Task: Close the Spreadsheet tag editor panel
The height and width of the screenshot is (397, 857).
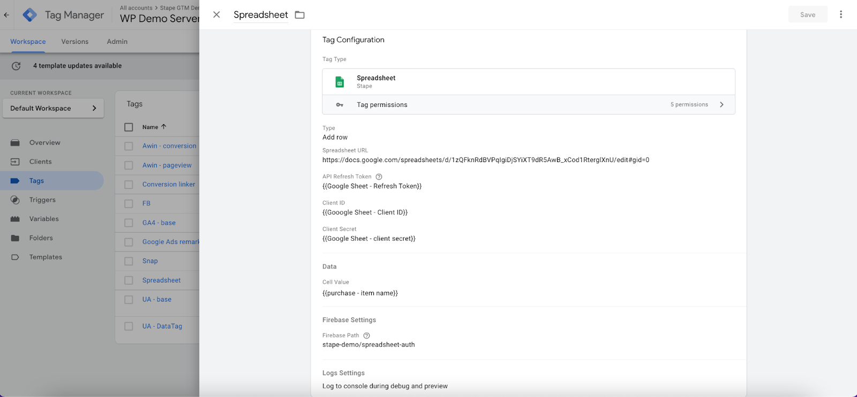Action: [x=216, y=15]
